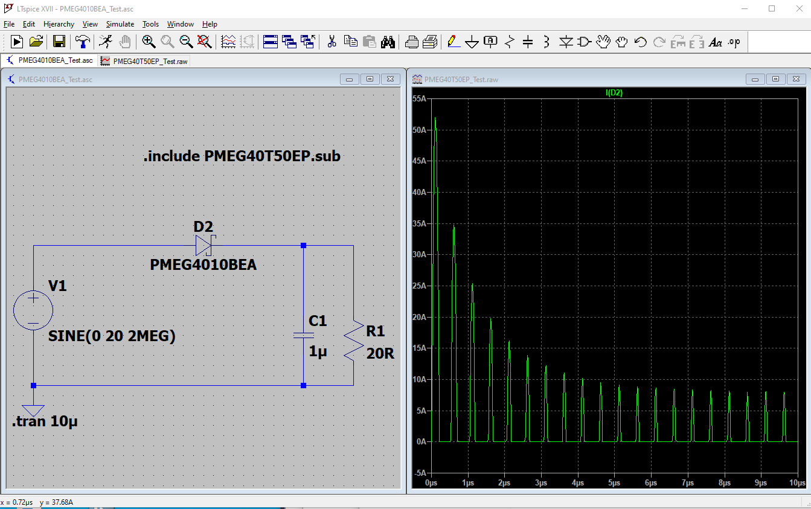Open the Hierarchy menu

59,24
